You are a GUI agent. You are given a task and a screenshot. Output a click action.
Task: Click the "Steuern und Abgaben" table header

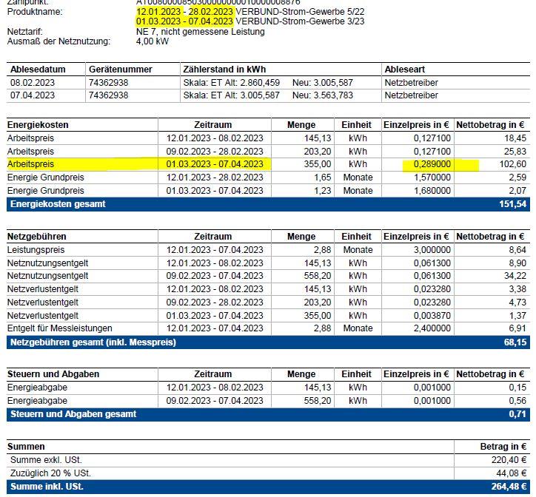[53, 374]
